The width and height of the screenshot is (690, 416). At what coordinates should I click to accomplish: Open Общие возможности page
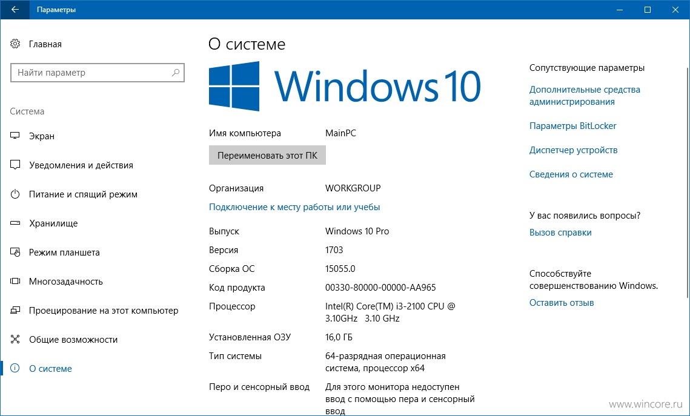(73, 340)
